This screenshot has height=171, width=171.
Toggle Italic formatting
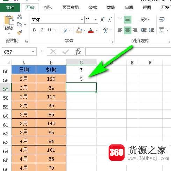[x=42, y=30]
